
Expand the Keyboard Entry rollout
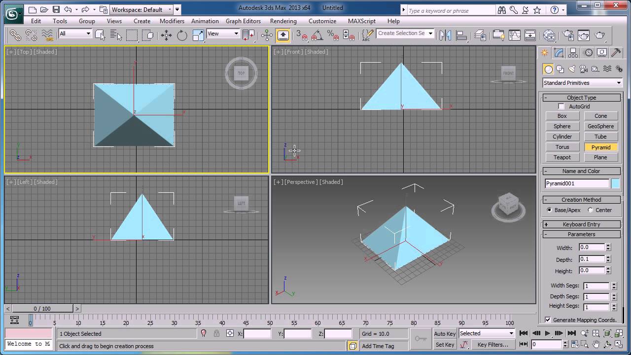click(x=581, y=224)
